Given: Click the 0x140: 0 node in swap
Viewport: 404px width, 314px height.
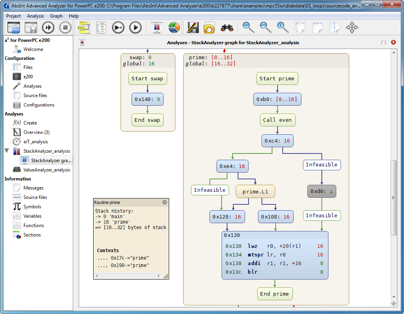Looking at the screenshot, I should [147, 99].
